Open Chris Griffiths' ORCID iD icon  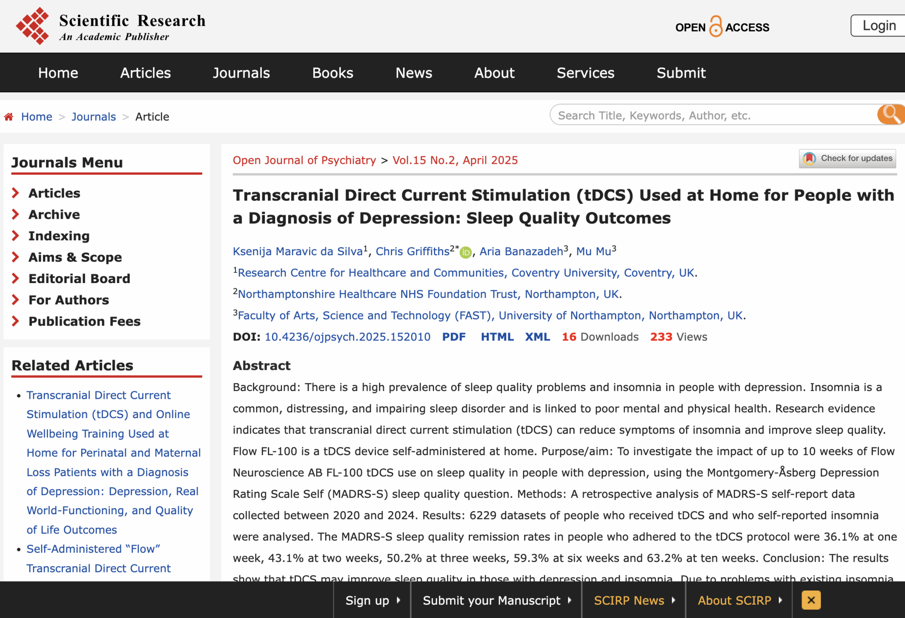(x=466, y=253)
